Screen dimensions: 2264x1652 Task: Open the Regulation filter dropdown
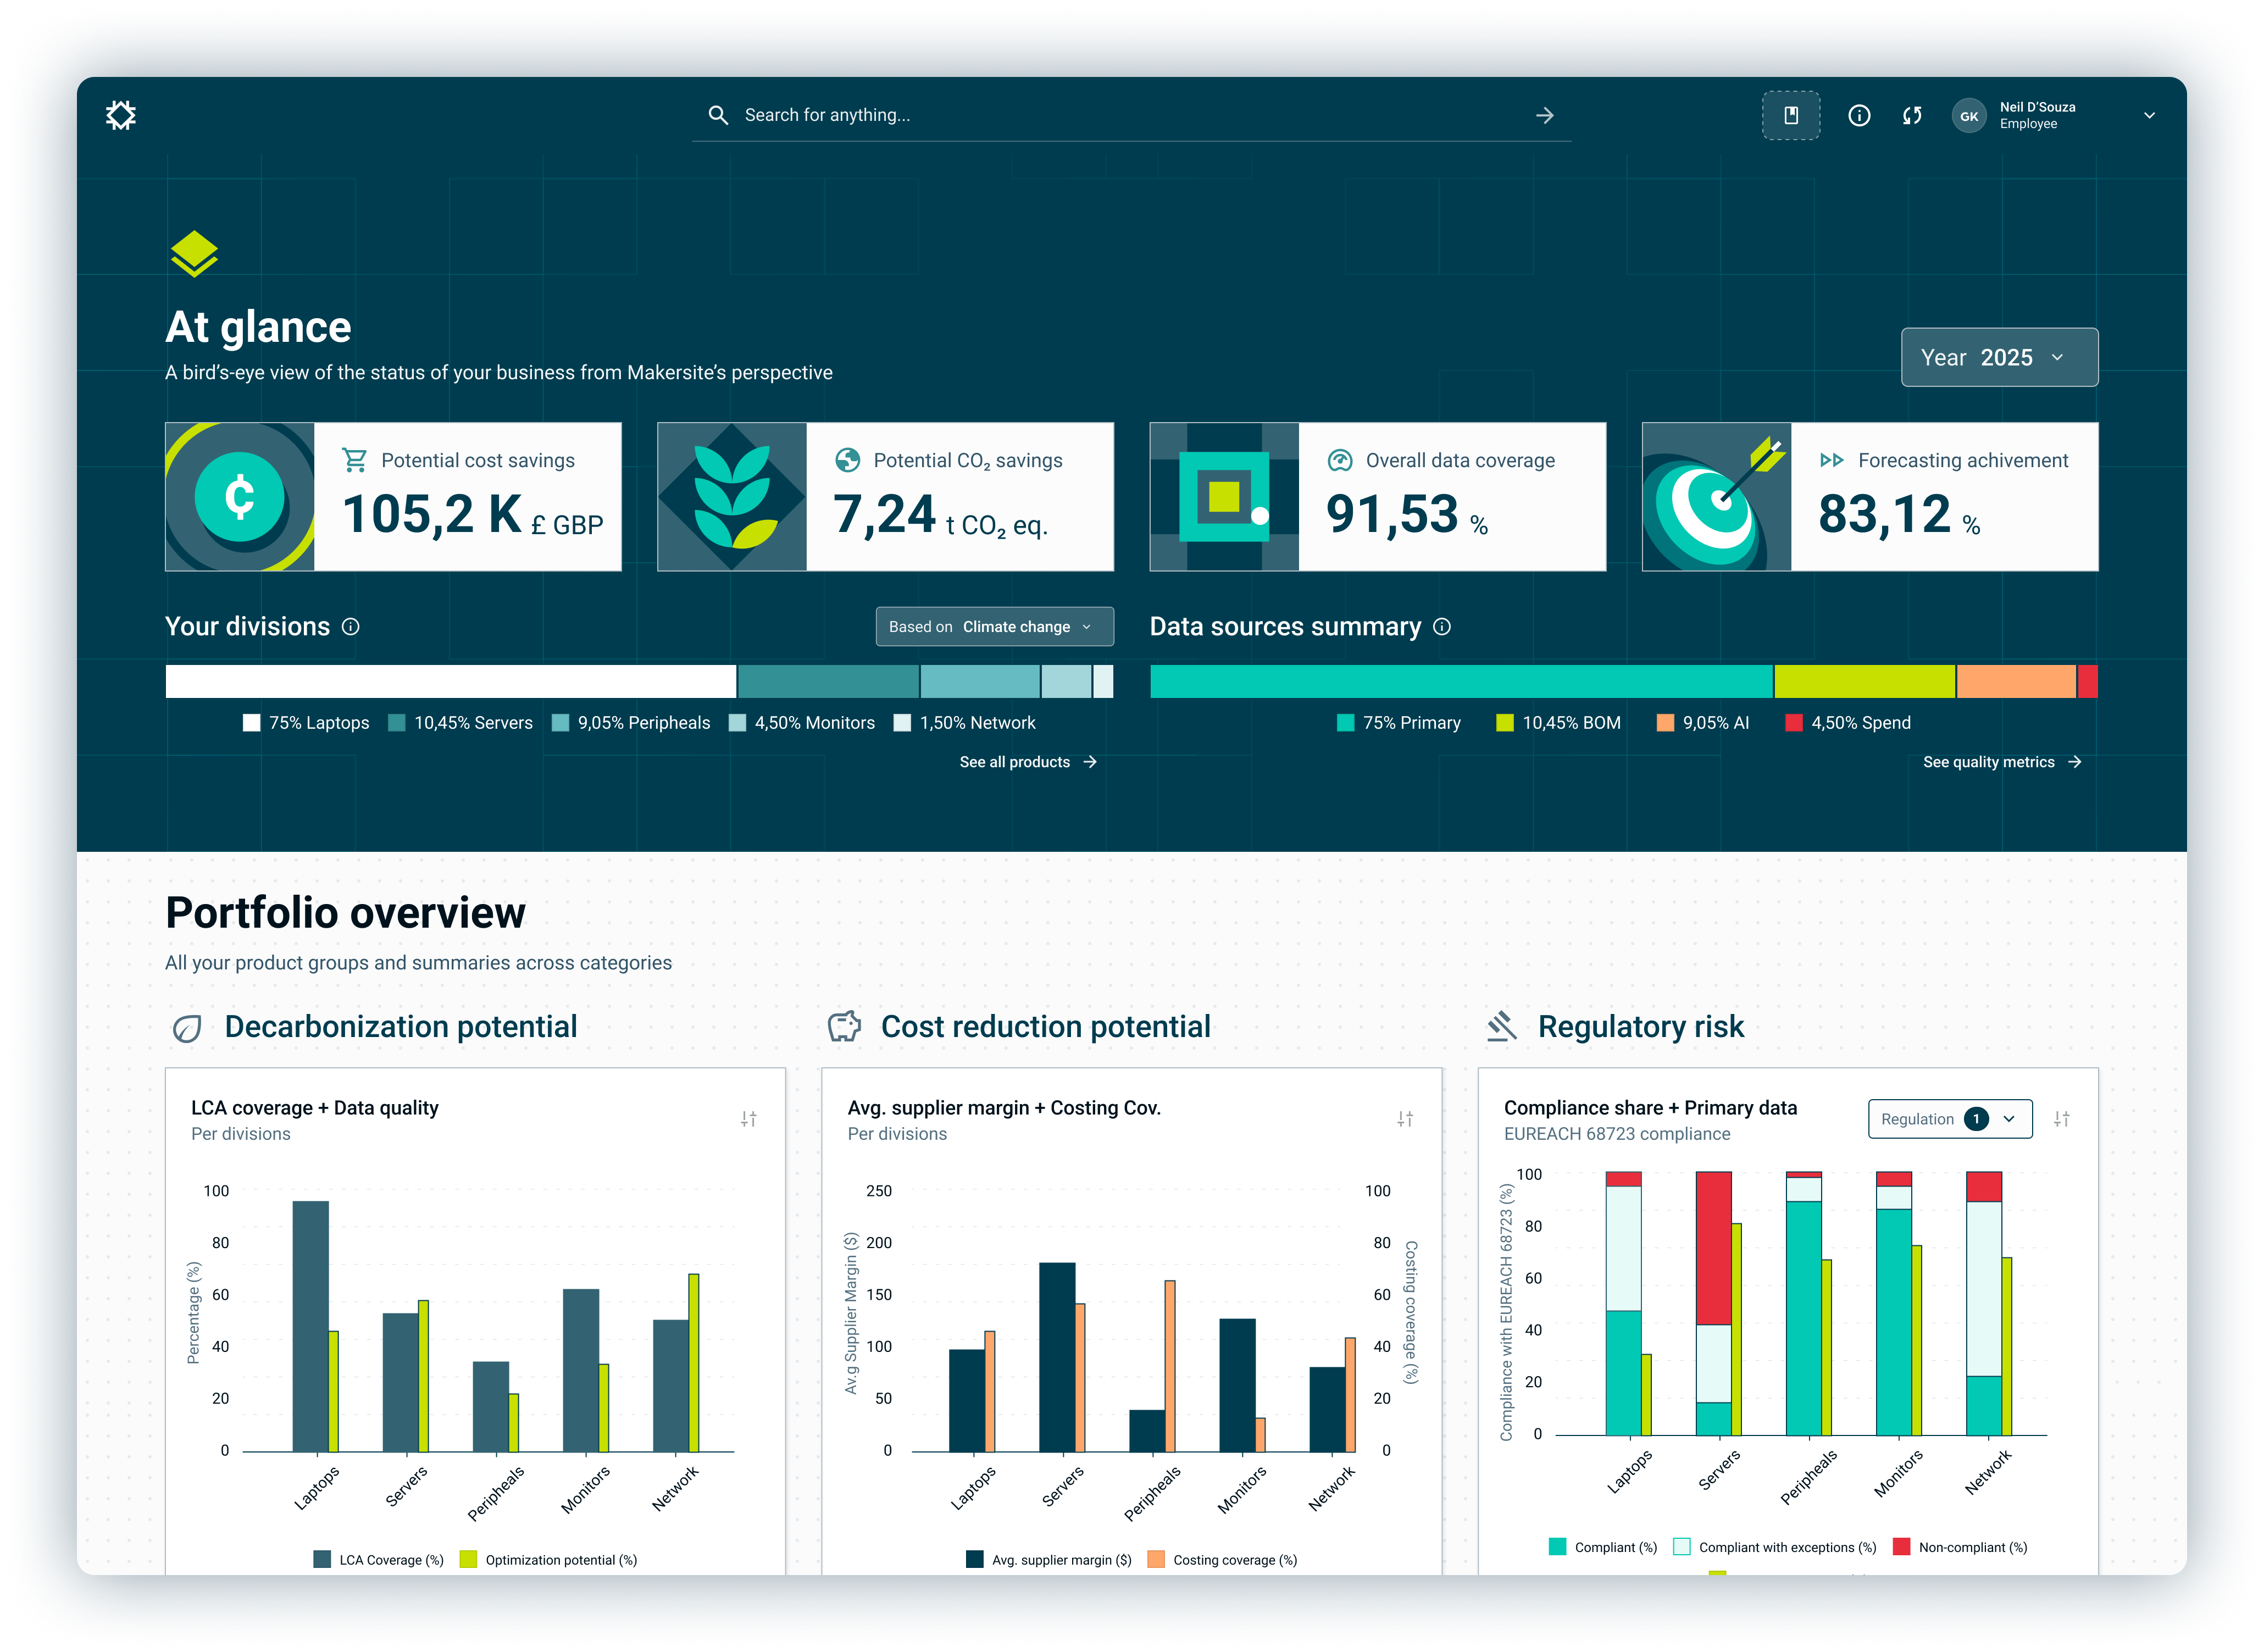pos(1949,1119)
